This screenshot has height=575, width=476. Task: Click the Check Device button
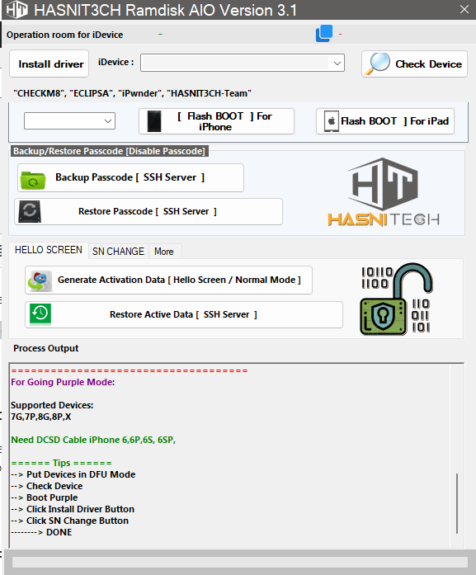(x=414, y=64)
